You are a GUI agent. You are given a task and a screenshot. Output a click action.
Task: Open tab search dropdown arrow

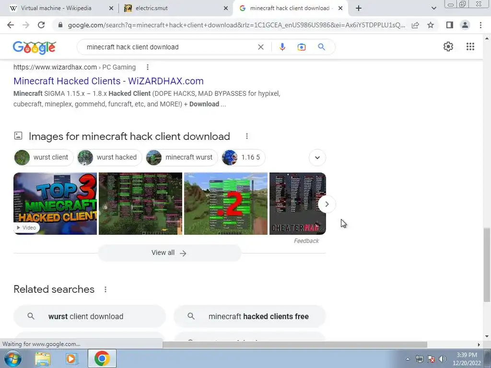433,8
